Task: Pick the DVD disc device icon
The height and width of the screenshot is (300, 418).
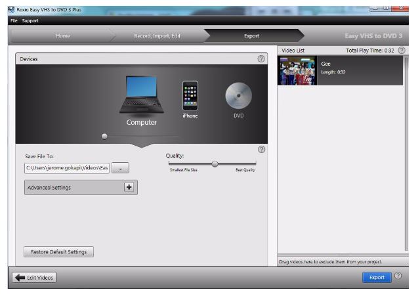Action: pyautogui.click(x=239, y=96)
